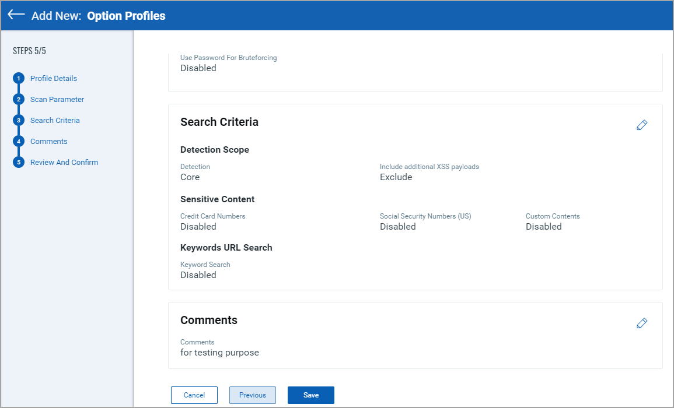Viewport: 674px width, 408px height.
Task: Open the edit pencil for Search Criteria
Action: (x=642, y=125)
